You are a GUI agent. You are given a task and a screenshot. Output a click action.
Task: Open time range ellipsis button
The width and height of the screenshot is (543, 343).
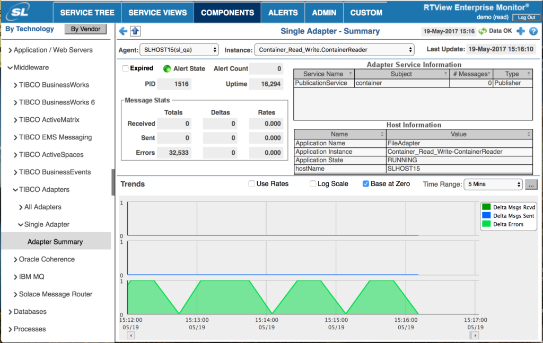(531, 184)
